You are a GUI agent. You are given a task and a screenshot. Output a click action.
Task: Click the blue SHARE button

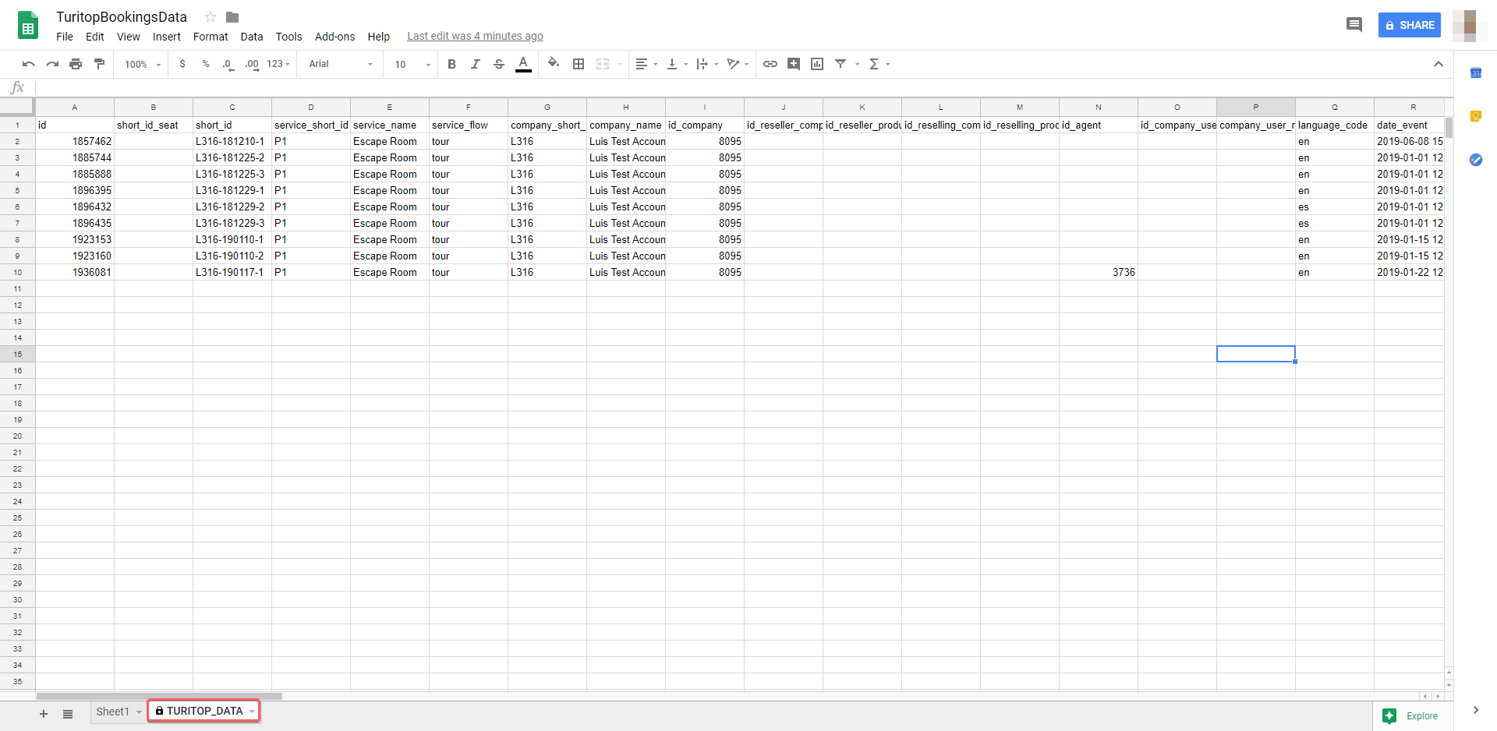[x=1410, y=25]
